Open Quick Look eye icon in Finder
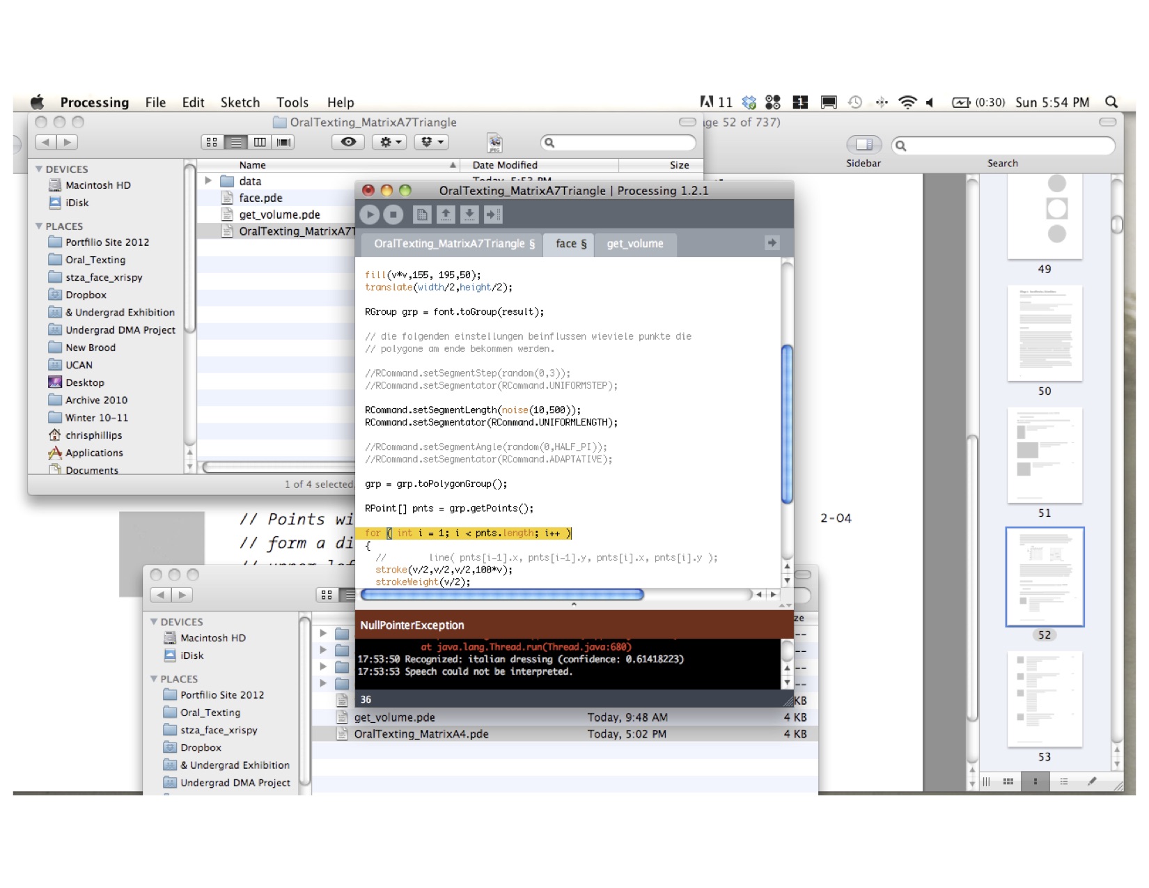1149x888 pixels. (x=348, y=142)
